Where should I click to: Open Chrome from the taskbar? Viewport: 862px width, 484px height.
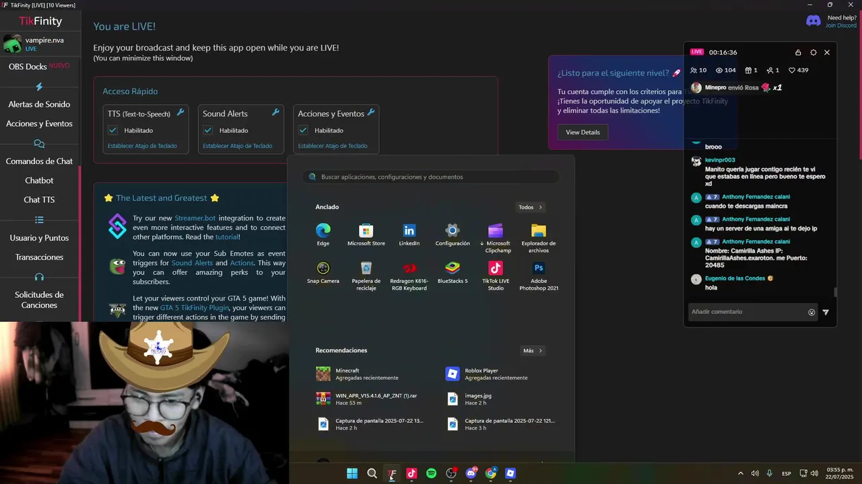tap(491, 473)
